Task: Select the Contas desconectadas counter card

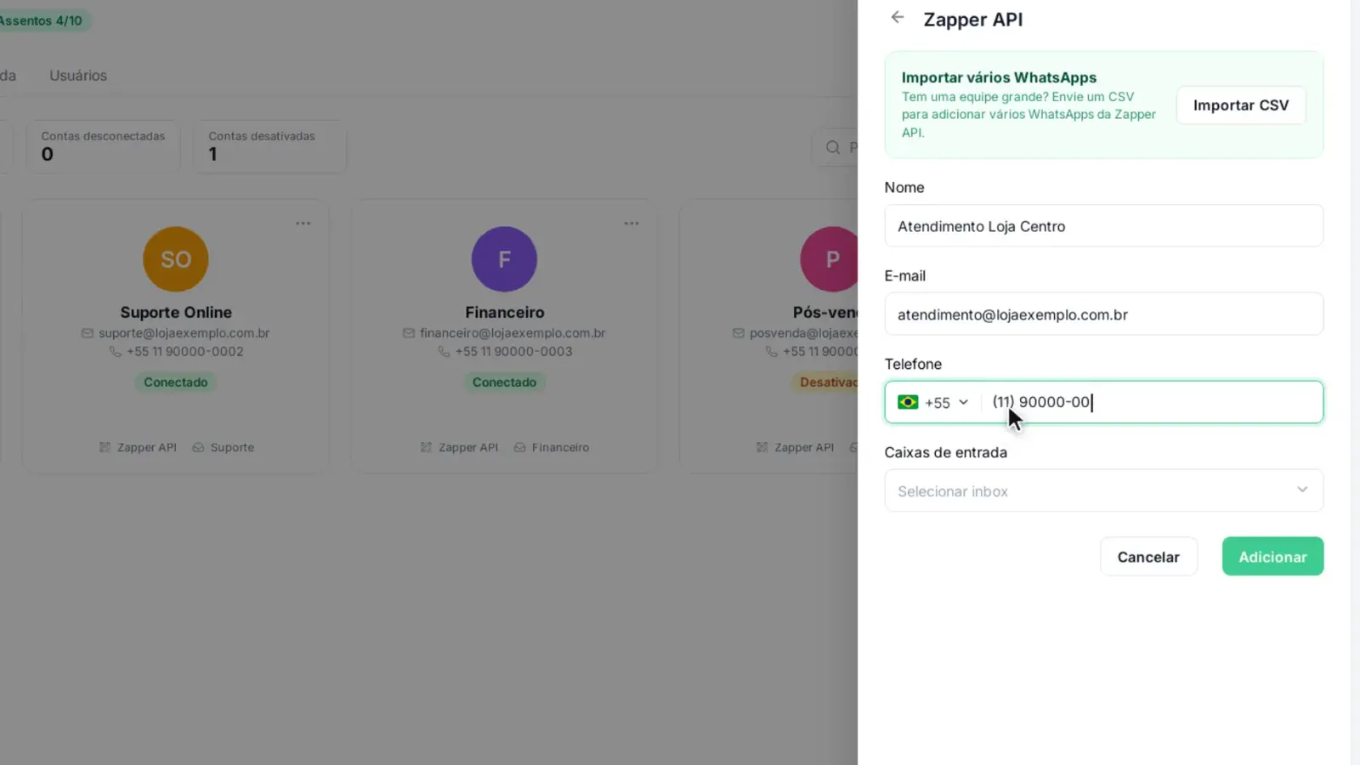Action: click(103, 147)
